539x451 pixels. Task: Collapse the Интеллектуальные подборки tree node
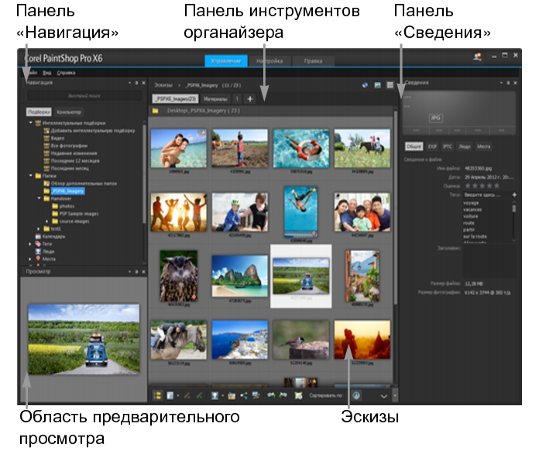click(29, 122)
